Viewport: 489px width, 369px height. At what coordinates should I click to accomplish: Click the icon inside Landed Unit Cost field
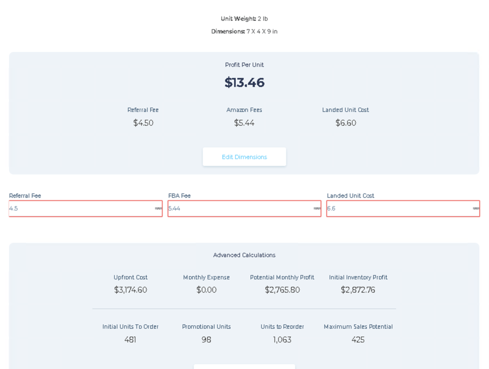[x=476, y=209]
